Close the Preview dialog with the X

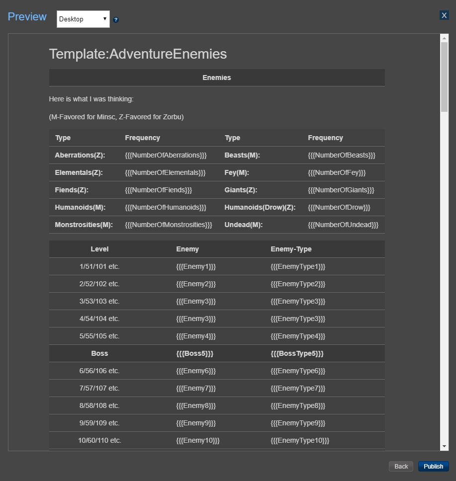point(444,15)
